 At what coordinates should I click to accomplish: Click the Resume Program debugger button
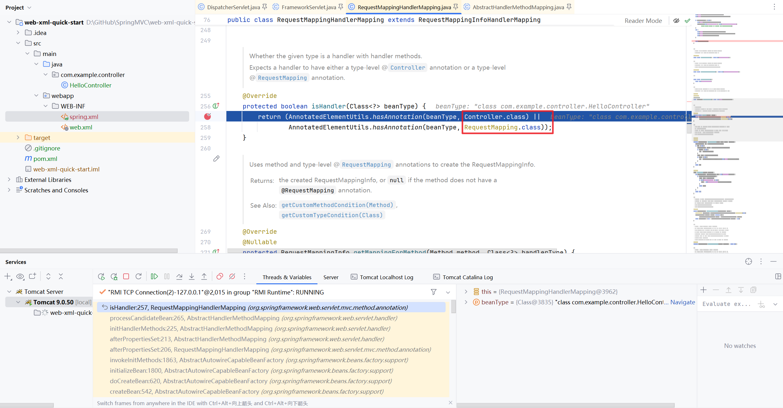pos(154,277)
